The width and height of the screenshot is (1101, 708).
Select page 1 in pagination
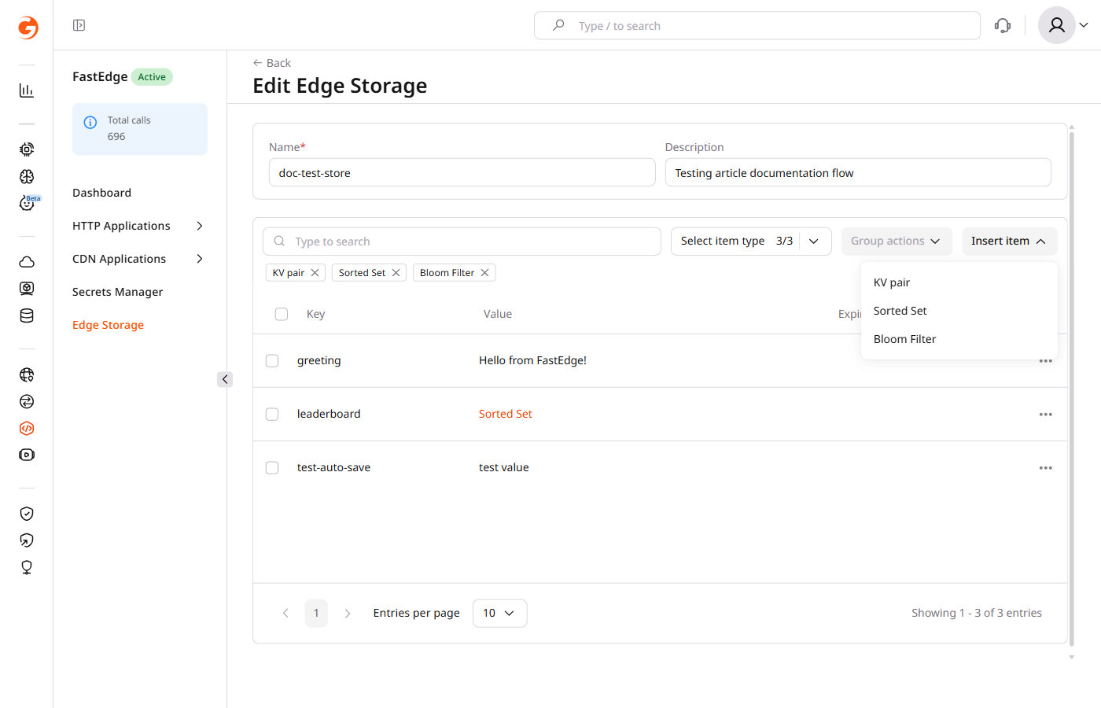coord(316,613)
